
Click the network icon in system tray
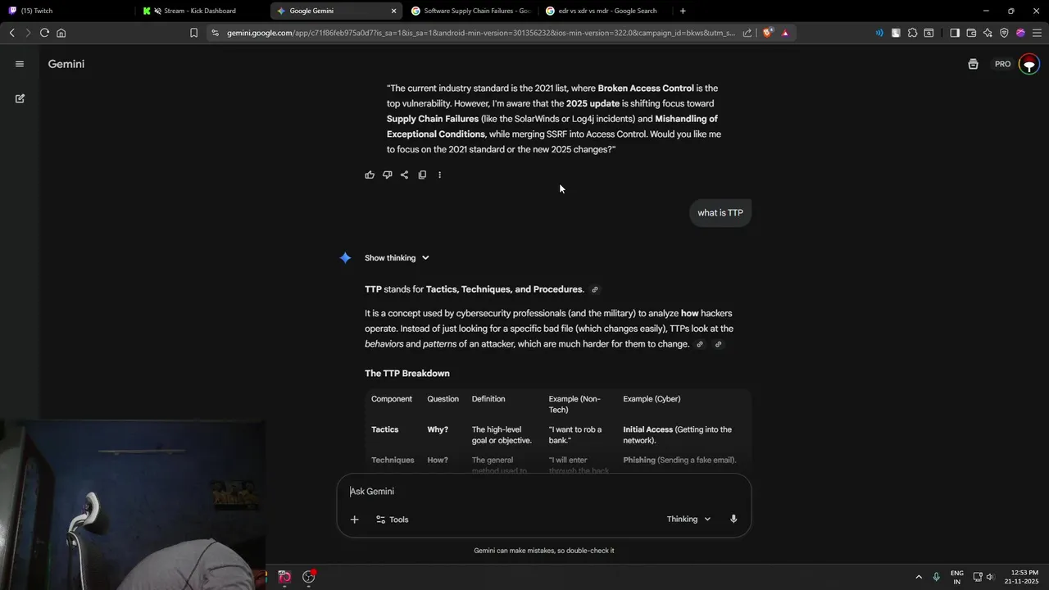click(978, 577)
